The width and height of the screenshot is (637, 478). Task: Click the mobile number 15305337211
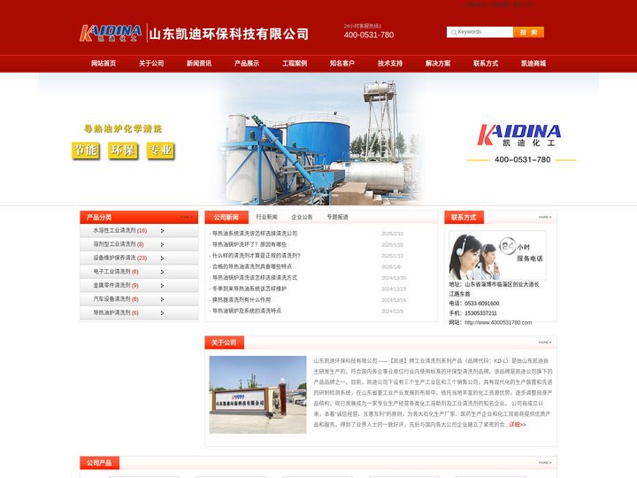click(480, 313)
